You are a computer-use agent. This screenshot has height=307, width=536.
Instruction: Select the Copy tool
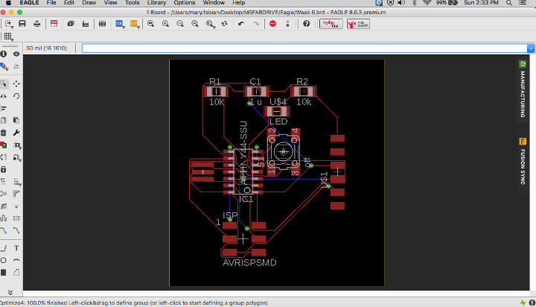4,121
